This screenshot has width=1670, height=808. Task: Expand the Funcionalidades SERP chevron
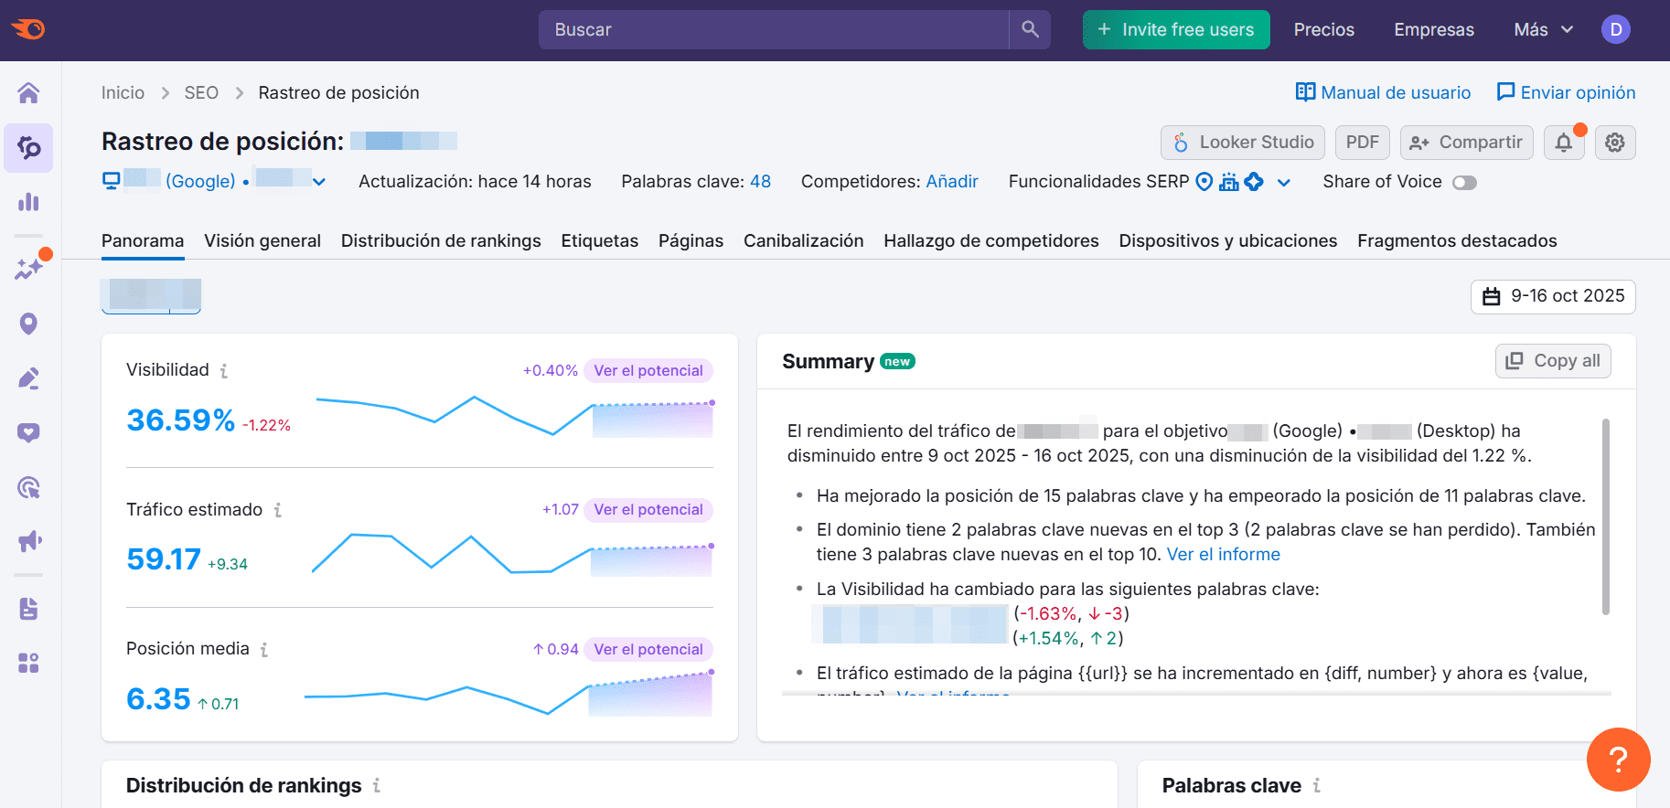coord(1284,183)
